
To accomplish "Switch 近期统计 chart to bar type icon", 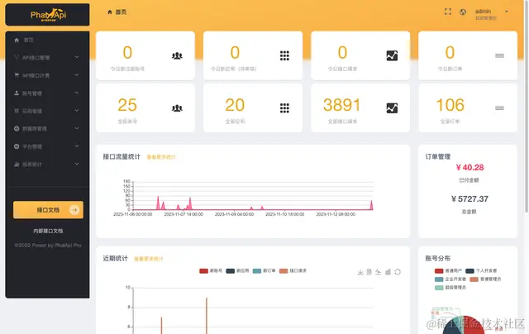I will [388, 272].
